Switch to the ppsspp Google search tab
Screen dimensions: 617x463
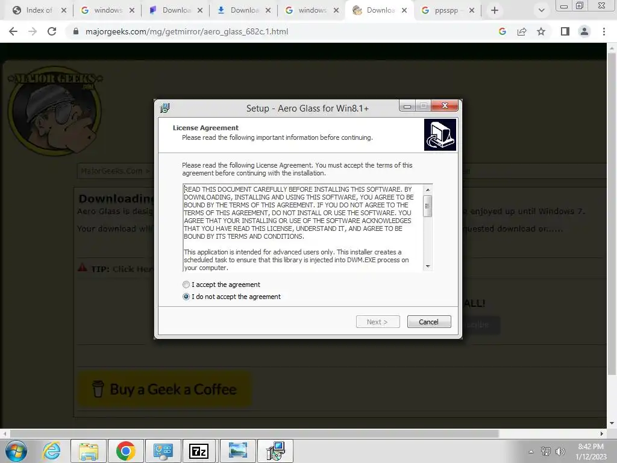point(446,10)
